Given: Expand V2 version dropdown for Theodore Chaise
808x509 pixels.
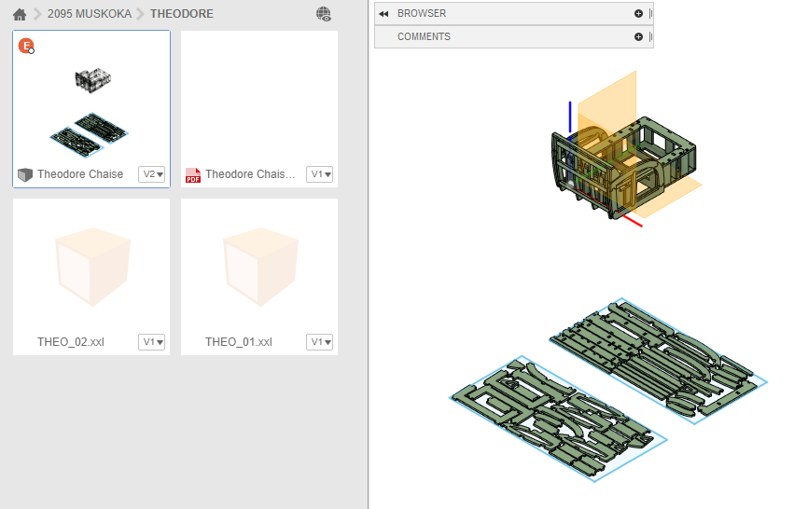Looking at the screenshot, I should point(151,174).
